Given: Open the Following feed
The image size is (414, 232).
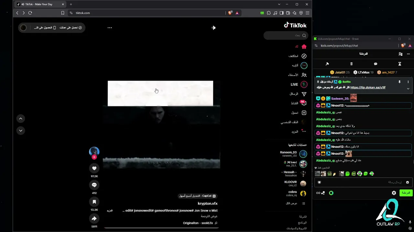Looking at the screenshot, I should [300, 65].
